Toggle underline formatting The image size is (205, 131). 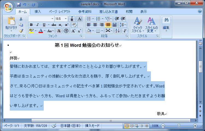(44, 25)
